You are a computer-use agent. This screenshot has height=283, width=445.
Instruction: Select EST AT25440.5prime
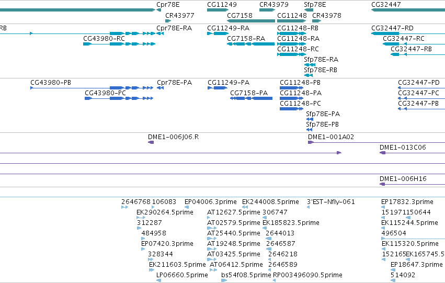point(234,233)
